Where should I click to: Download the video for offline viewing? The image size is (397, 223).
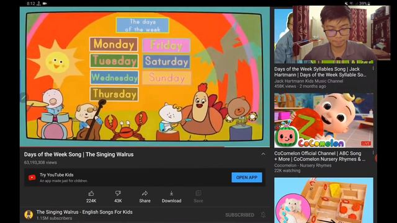tap(171, 197)
